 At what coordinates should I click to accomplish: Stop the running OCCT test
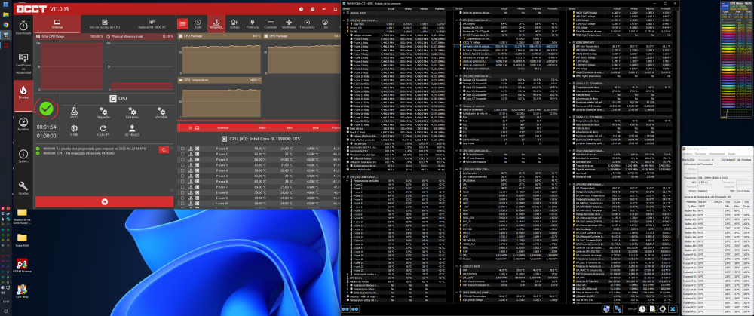coord(104,201)
